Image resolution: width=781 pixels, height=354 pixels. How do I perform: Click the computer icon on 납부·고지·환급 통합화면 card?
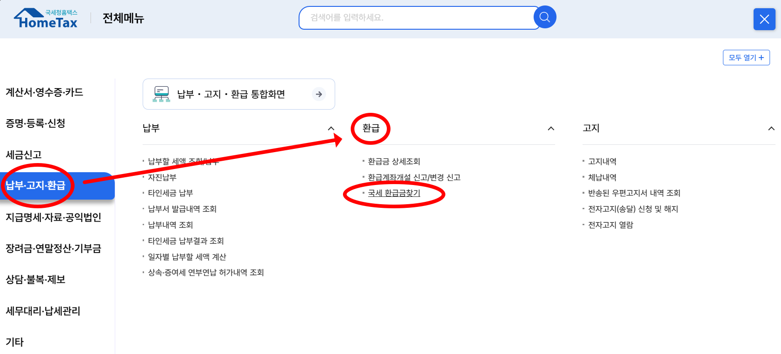(x=161, y=94)
